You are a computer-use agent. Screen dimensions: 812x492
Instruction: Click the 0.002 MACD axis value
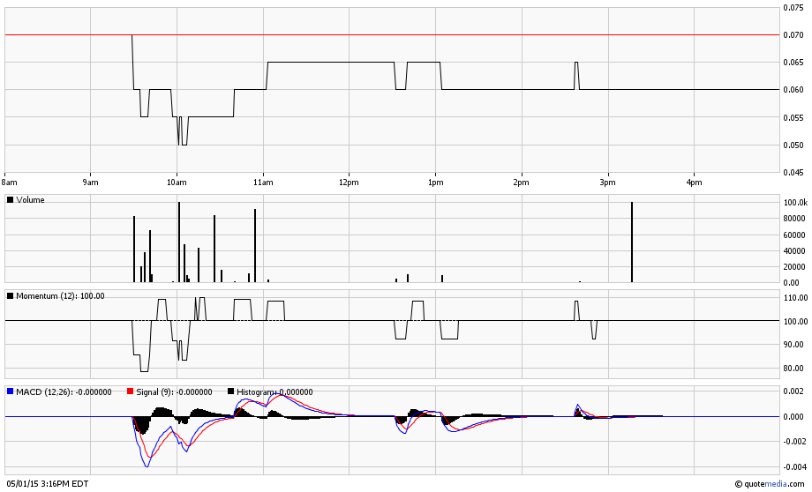tap(793, 391)
